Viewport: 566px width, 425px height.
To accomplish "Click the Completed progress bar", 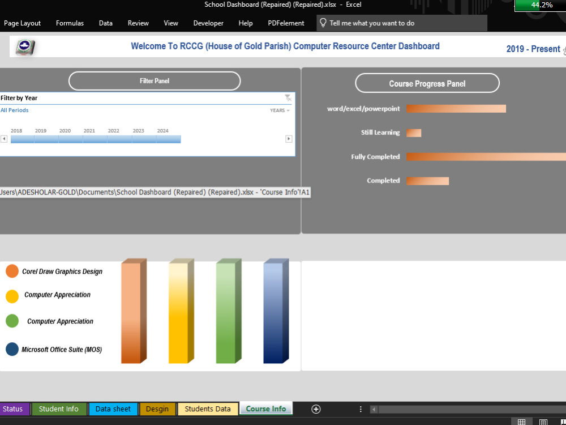I will (x=428, y=181).
